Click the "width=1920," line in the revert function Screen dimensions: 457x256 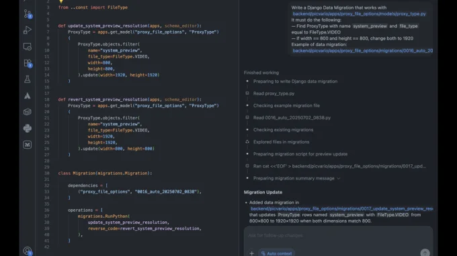pos(101,136)
